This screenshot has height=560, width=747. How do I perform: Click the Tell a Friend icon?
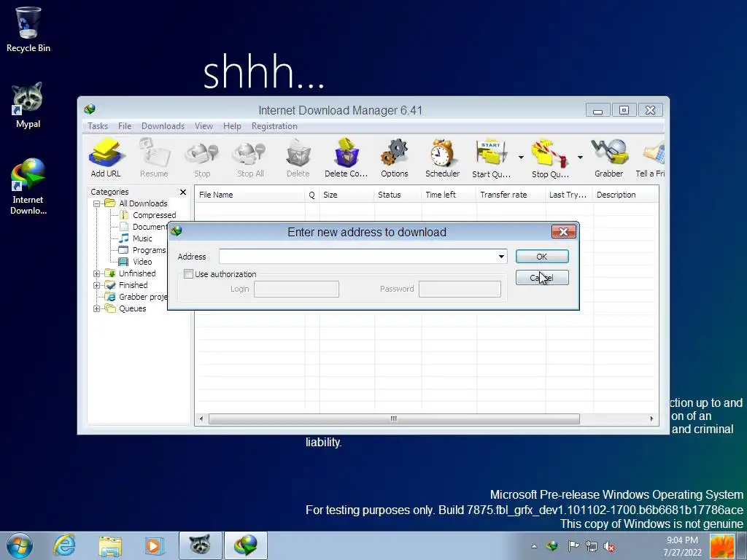tap(651, 157)
